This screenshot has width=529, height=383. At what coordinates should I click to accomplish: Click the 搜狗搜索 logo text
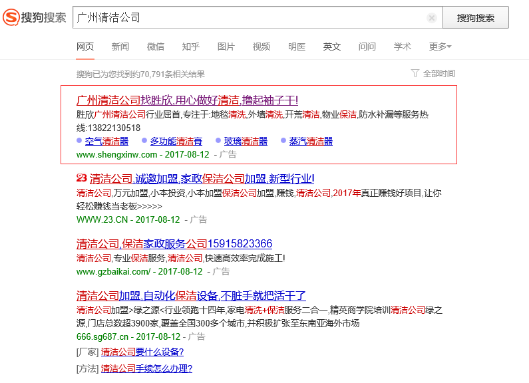43,17
